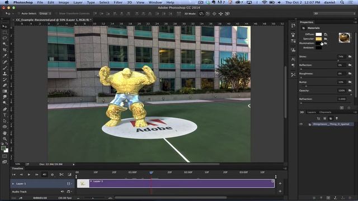
Task: Select the Lasso tool
Action: coord(4,38)
